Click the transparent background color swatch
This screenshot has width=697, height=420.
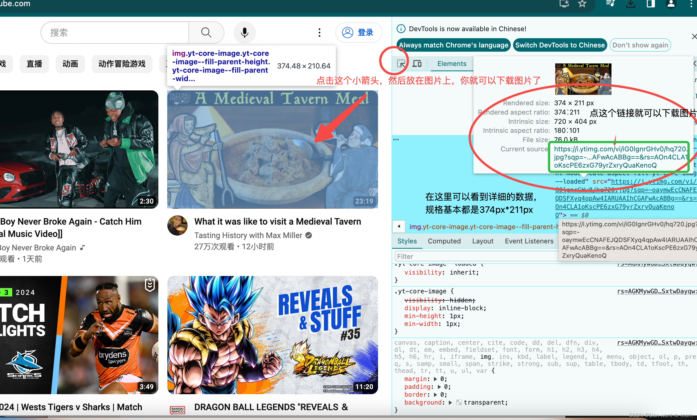[459, 403]
